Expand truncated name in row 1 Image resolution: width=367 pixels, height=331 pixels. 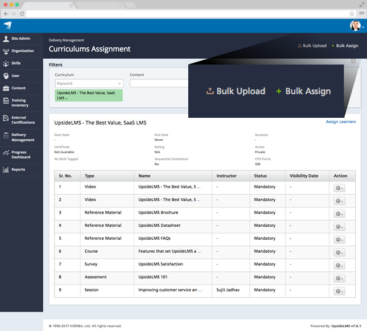[x=198, y=188]
